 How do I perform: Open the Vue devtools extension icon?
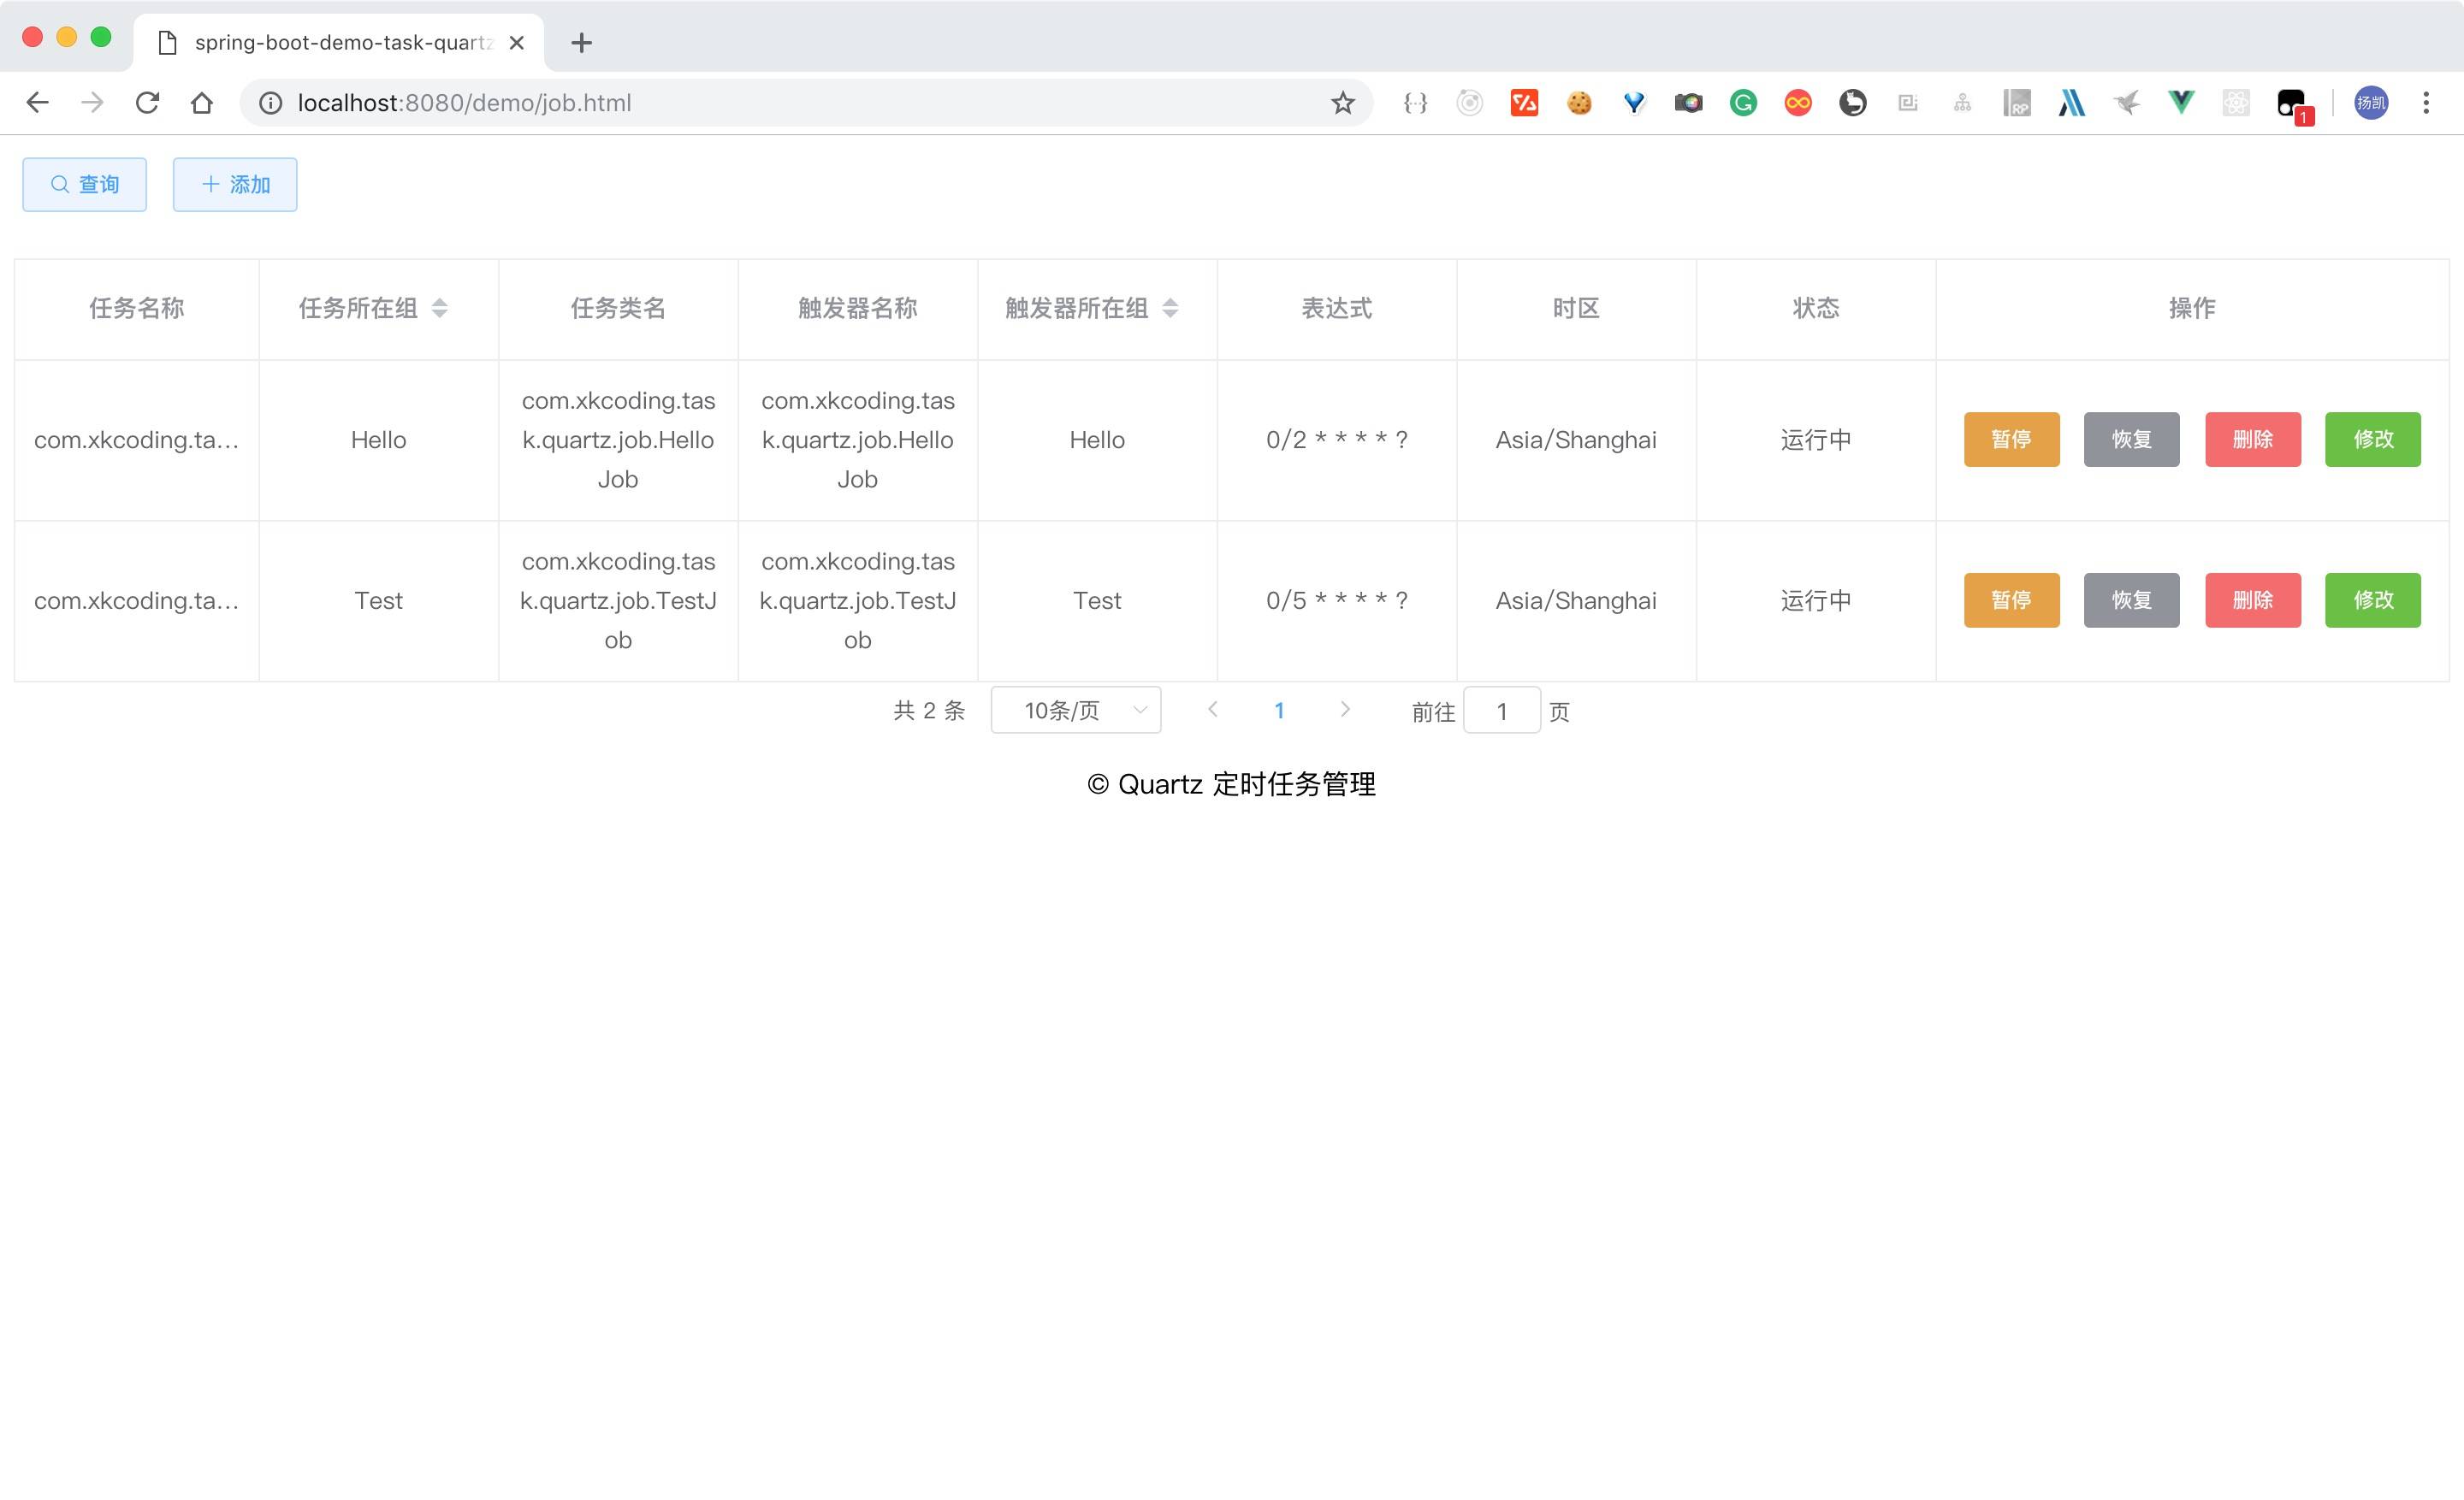(x=2181, y=103)
